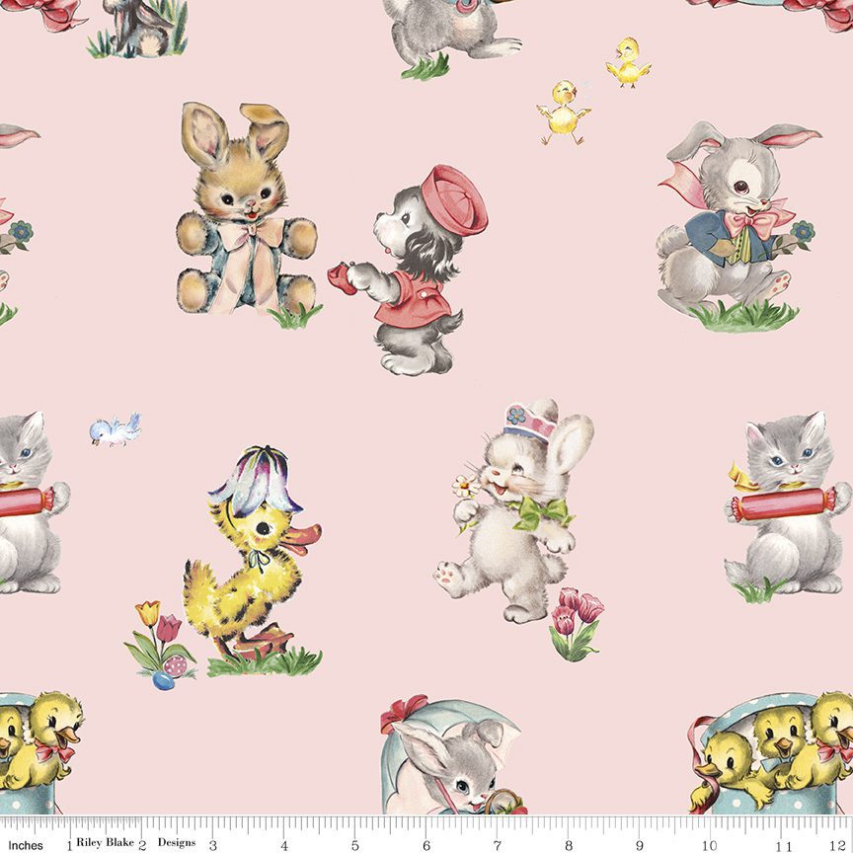Click the red cap on the puppy
The width and height of the screenshot is (853, 853).
pos(454,200)
